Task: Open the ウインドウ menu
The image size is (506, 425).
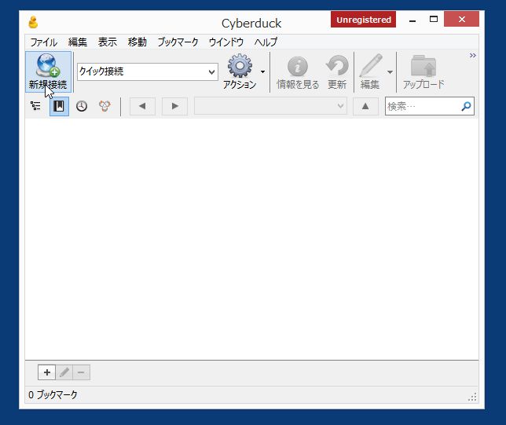Action: pos(226,42)
